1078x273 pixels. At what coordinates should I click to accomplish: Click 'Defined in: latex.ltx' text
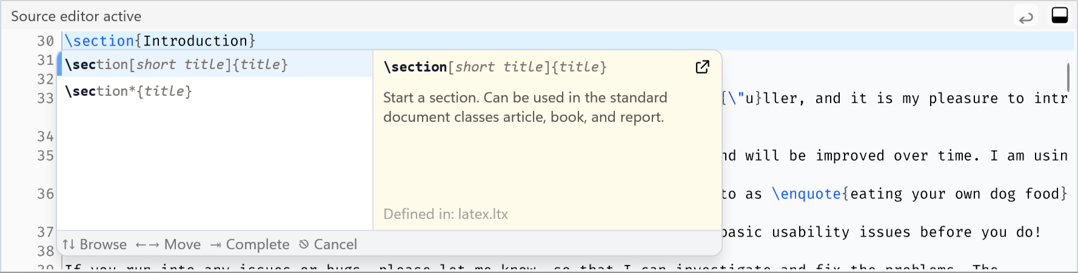coord(446,214)
